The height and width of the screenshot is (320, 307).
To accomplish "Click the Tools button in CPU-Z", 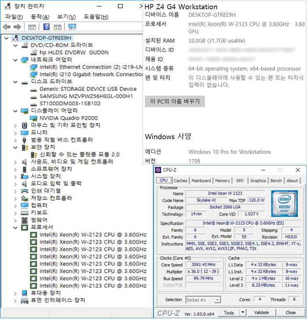I will point(229,313).
